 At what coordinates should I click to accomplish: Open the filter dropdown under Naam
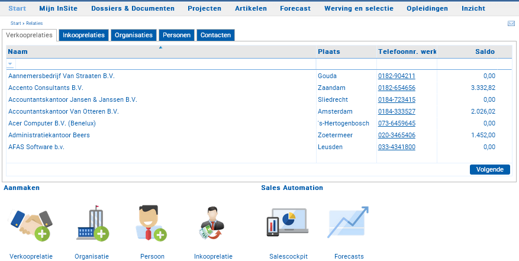click(x=10, y=63)
